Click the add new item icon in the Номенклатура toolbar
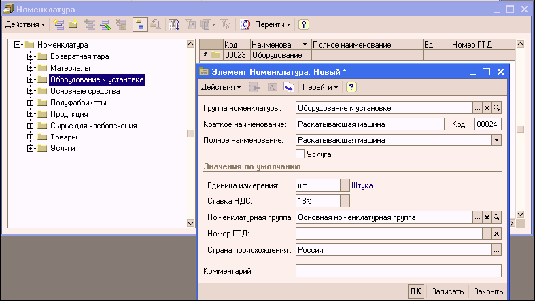535x301 pixels. (59, 24)
